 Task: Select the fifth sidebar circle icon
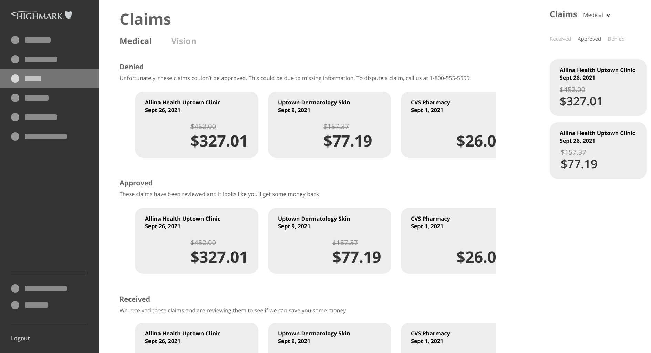point(15,117)
